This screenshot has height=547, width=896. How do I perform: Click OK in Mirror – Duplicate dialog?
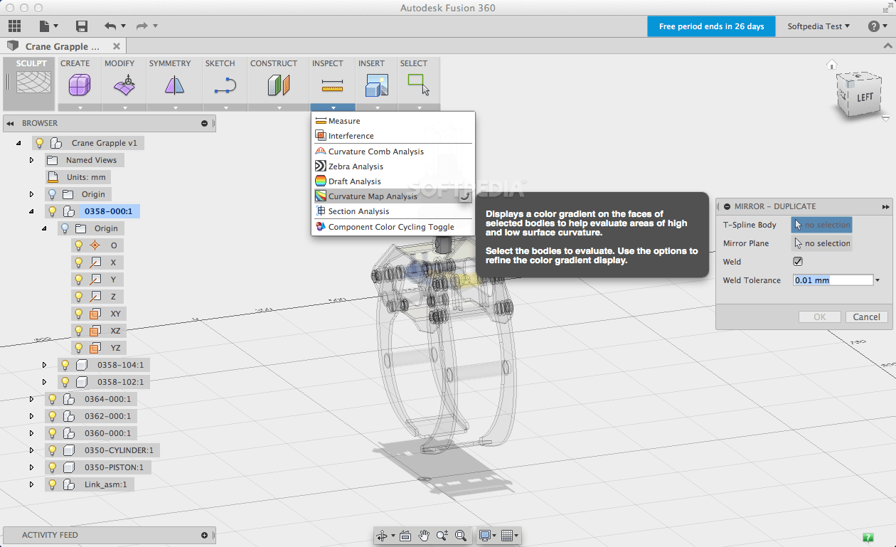820,317
